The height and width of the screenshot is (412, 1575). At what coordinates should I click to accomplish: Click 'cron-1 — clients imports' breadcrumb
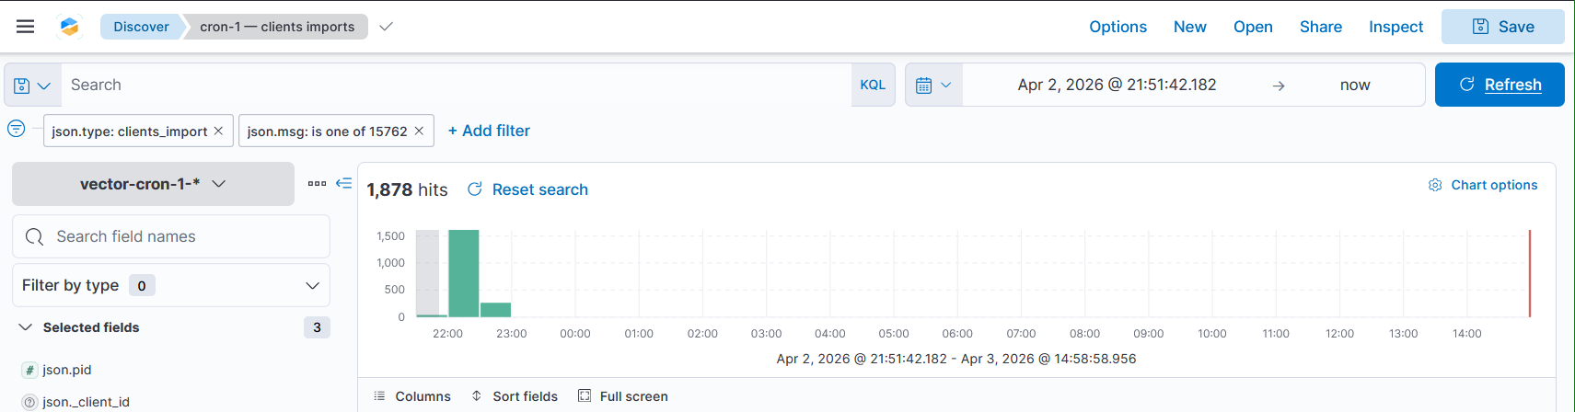pos(277,27)
